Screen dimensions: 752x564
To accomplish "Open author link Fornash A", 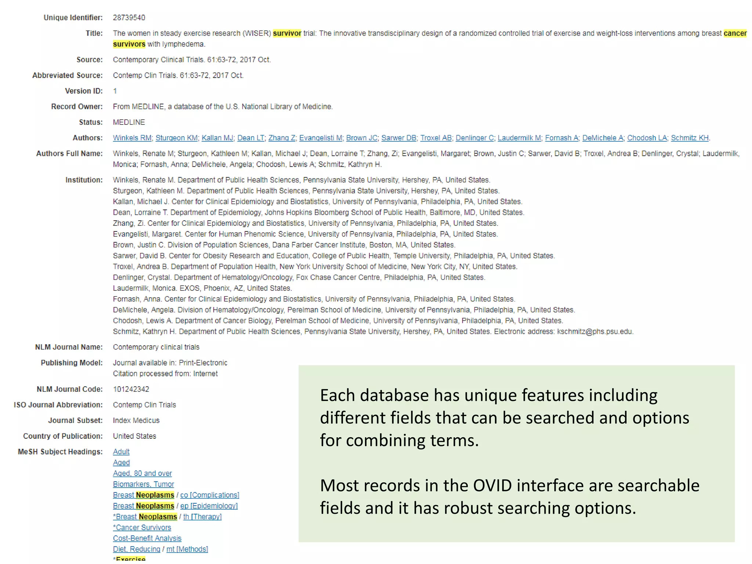I will (562, 138).
